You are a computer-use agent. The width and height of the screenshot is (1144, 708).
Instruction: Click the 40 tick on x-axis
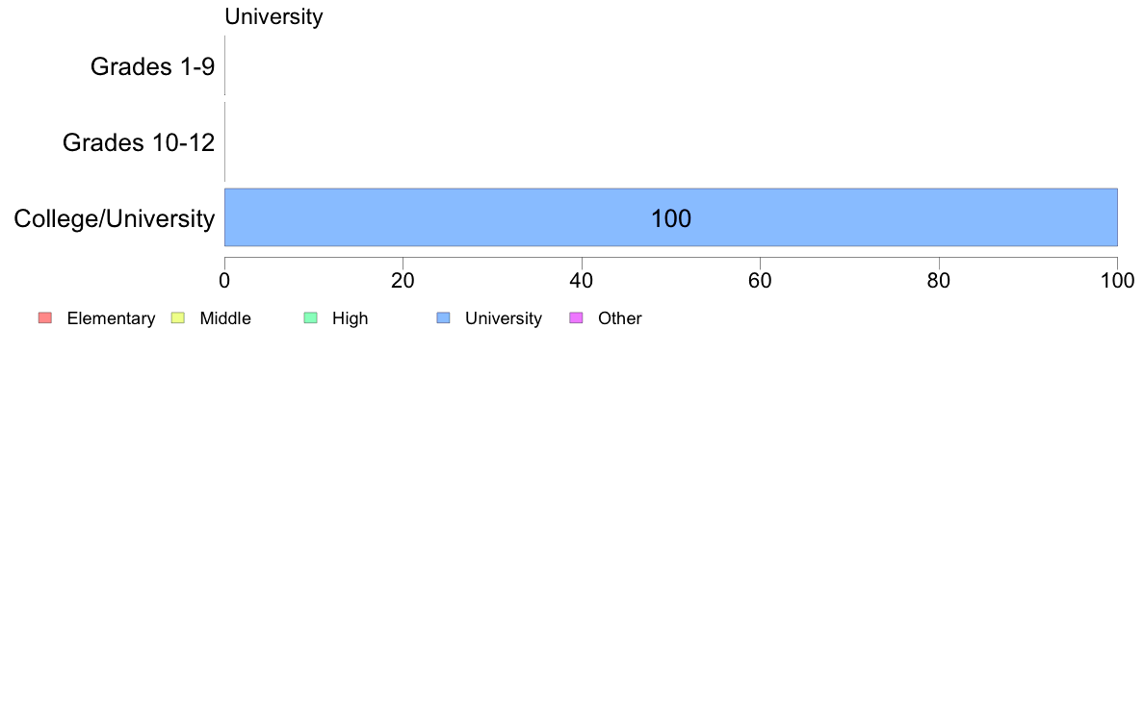pyautogui.click(x=582, y=280)
